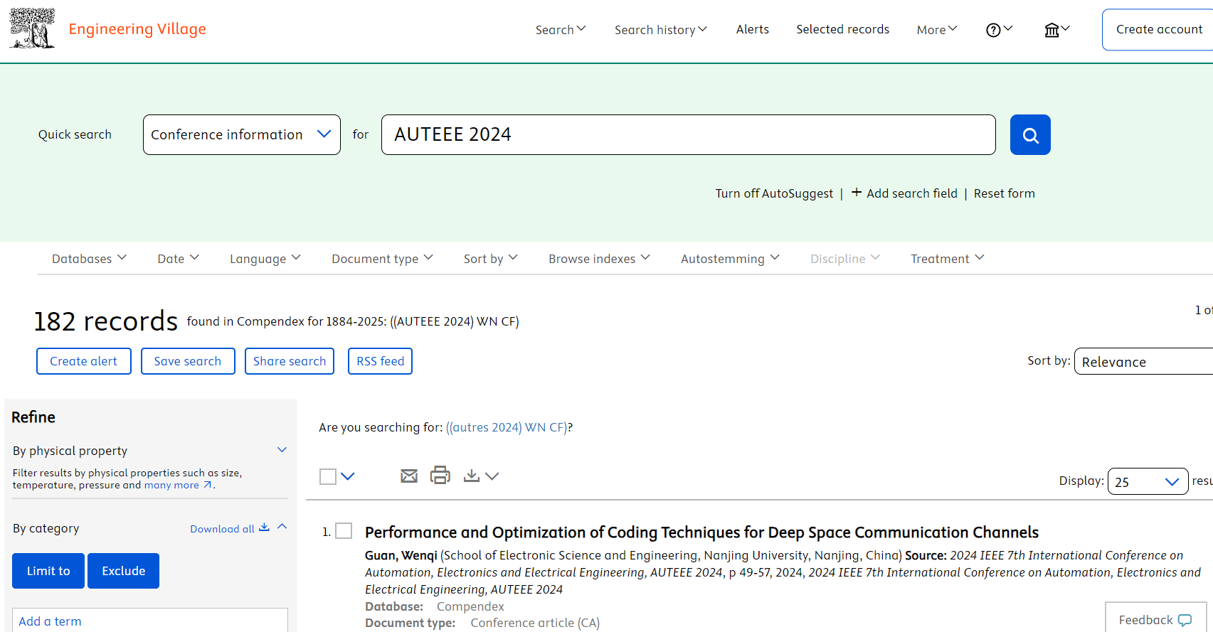This screenshot has width=1213, height=632.
Task: Click the blue magnifier search button
Action: (1030, 134)
